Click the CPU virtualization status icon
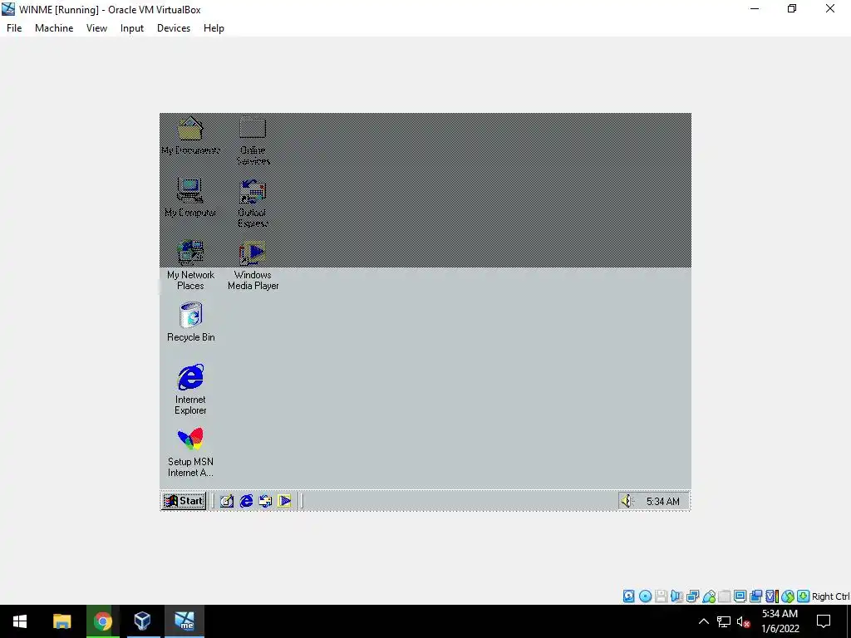The image size is (851, 638). 771,596
